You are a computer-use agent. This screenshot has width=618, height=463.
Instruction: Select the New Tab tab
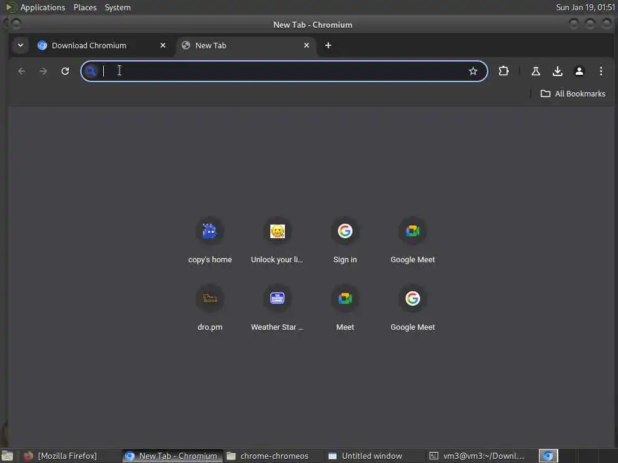point(246,45)
